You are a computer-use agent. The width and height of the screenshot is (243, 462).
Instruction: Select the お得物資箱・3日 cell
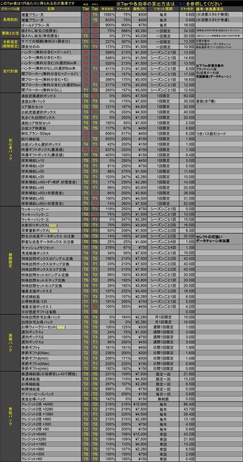[51, 302]
